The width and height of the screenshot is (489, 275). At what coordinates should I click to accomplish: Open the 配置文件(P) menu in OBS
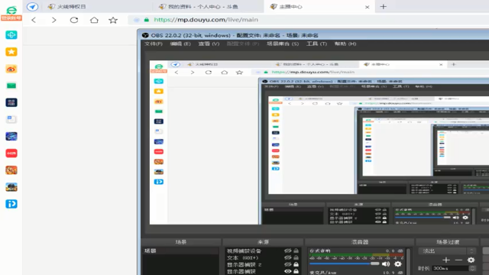(243, 44)
